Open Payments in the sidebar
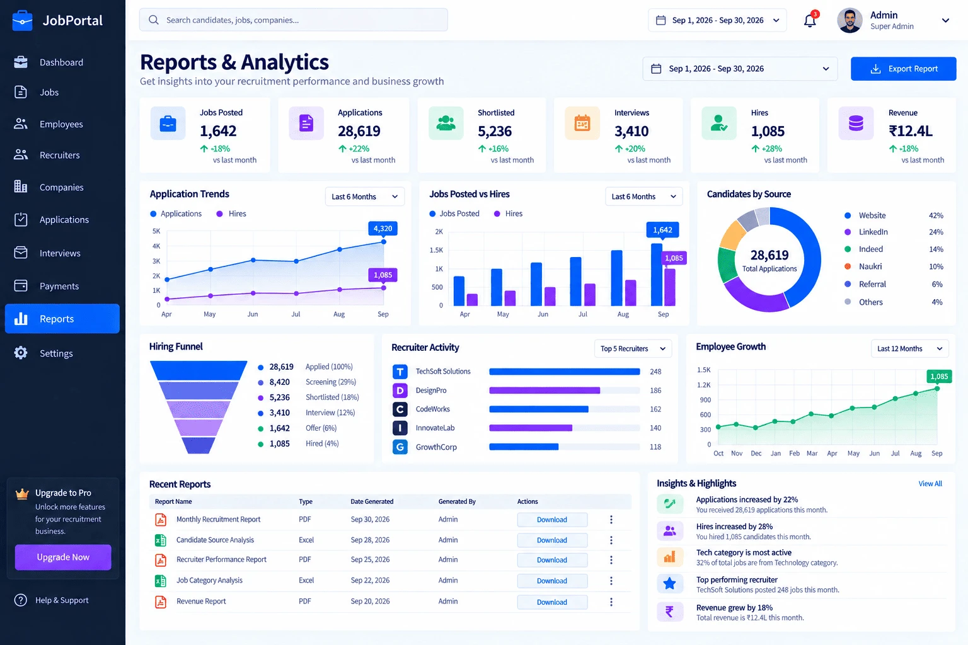The image size is (968, 645). point(62,286)
